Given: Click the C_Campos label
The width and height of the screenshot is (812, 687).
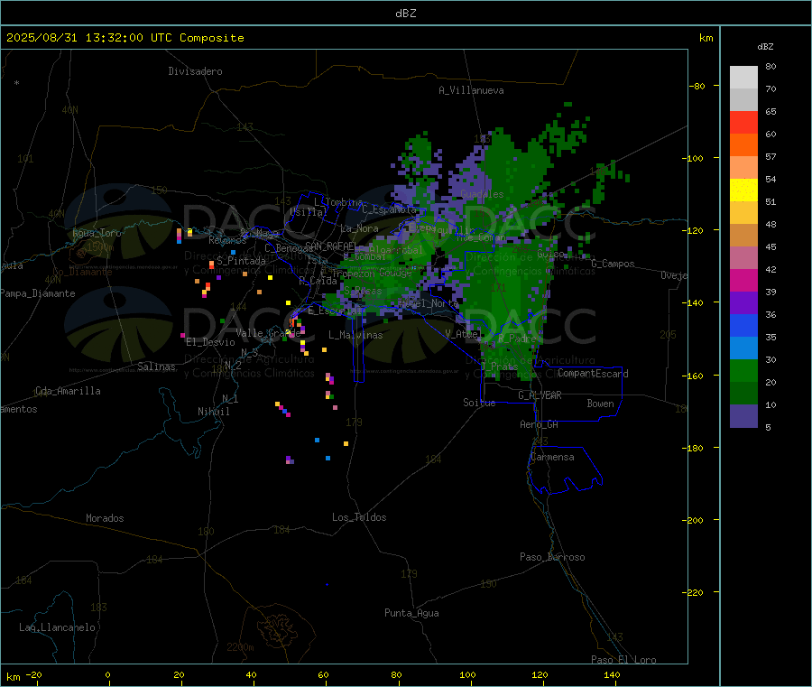Looking at the screenshot, I should pyautogui.click(x=613, y=264).
